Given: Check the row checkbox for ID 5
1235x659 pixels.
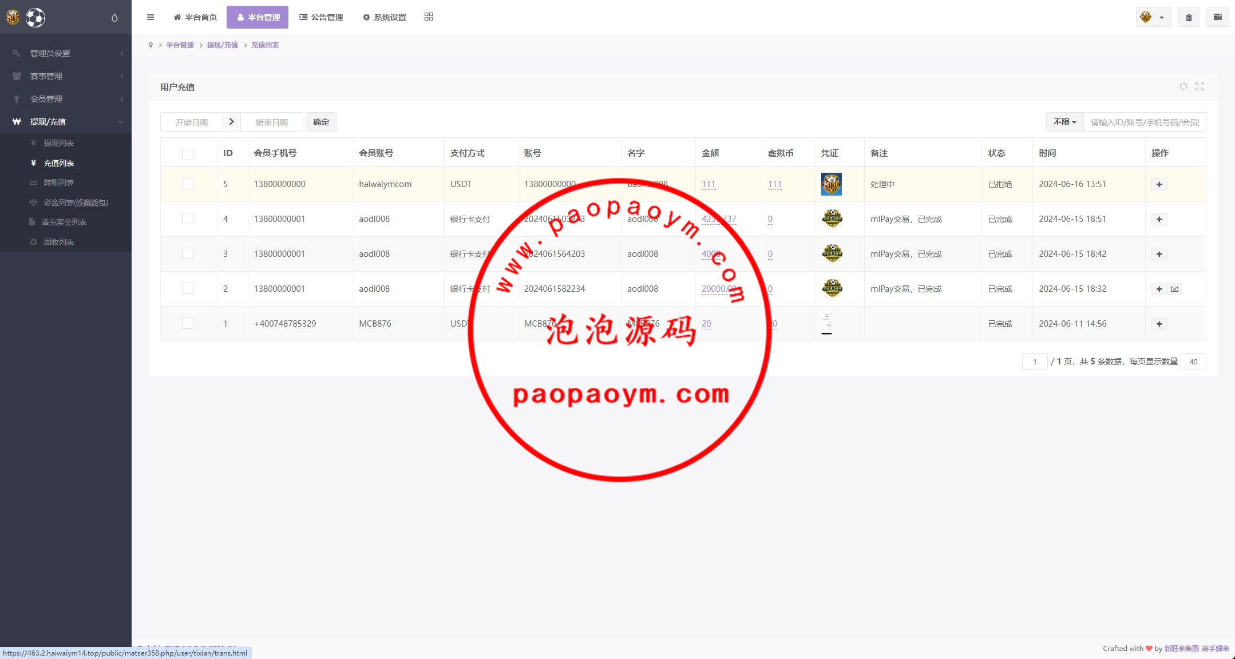Looking at the screenshot, I should [188, 184].
